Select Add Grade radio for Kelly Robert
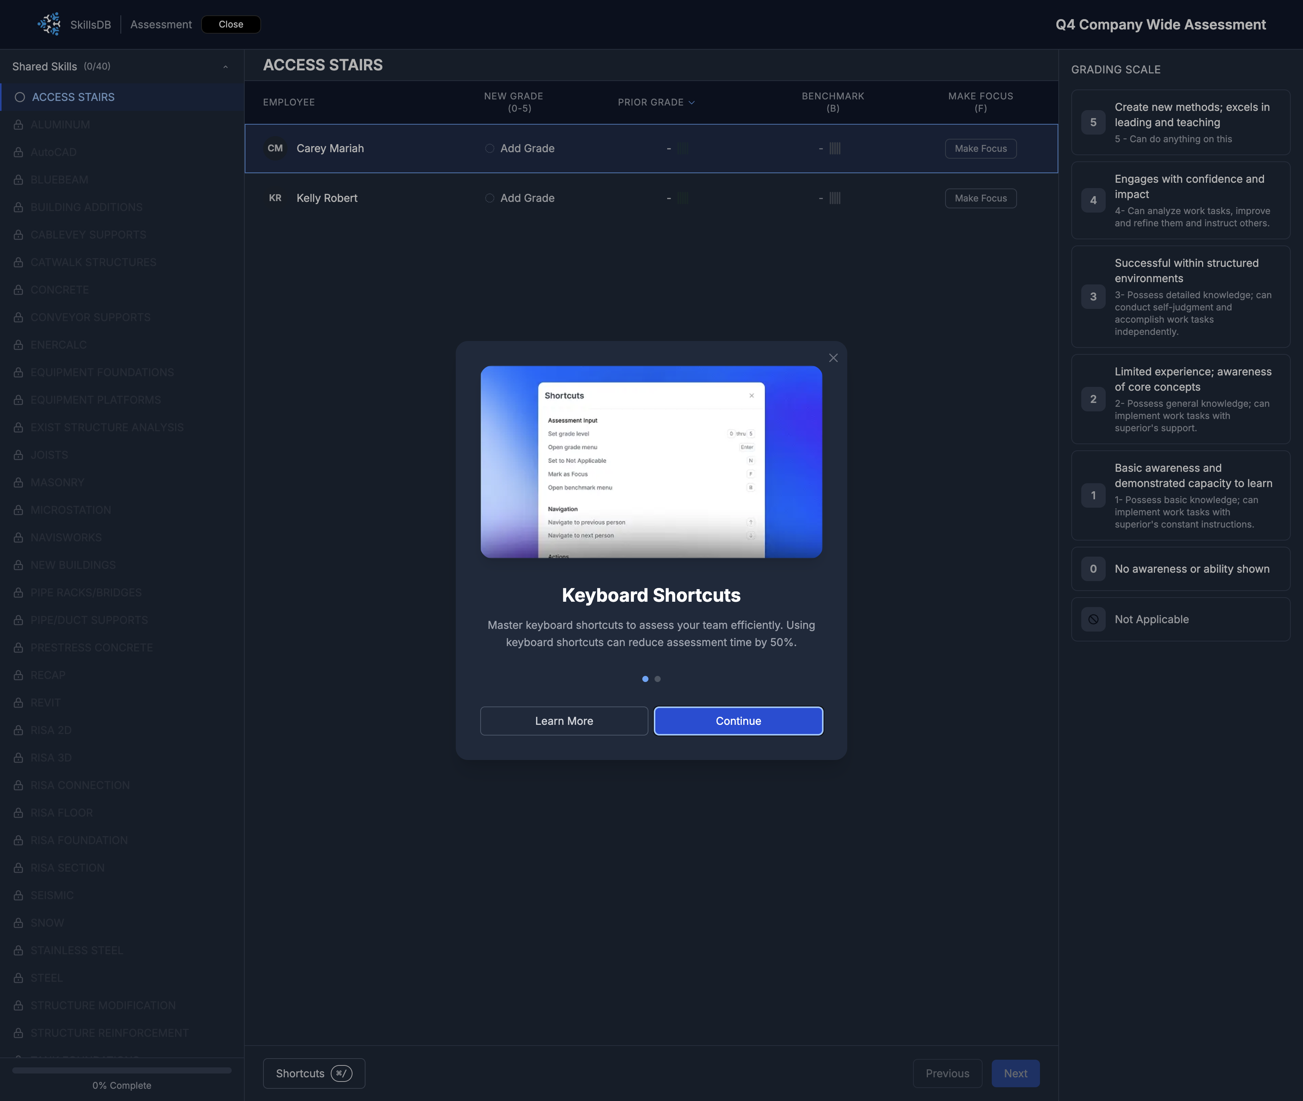 pos(489,198)
